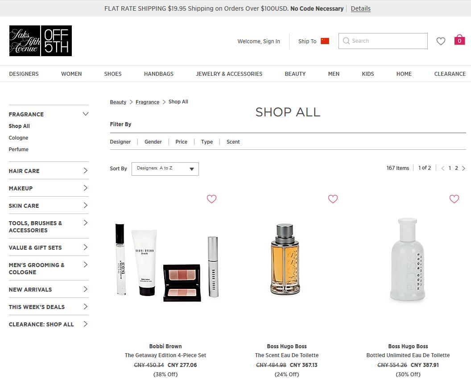Expand Value & Gift Sets category
This screenshot has height=379, width=471.
pyautogui.click(x=86, y=247)
